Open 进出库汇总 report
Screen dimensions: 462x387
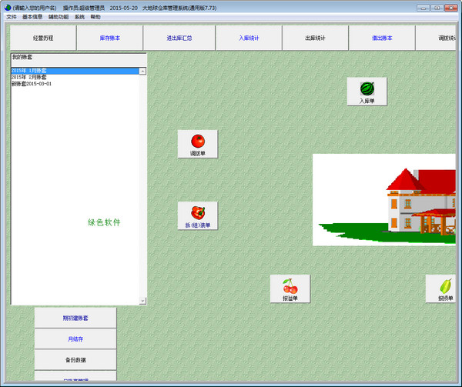[179, 38]
